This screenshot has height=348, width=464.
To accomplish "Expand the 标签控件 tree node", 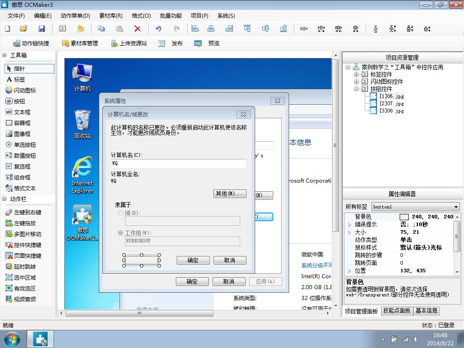I will [x=356, y=75].
